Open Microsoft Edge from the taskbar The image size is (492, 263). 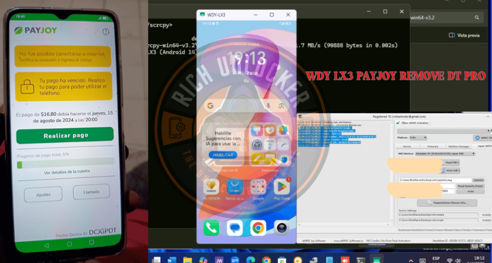tap(250, 260)
